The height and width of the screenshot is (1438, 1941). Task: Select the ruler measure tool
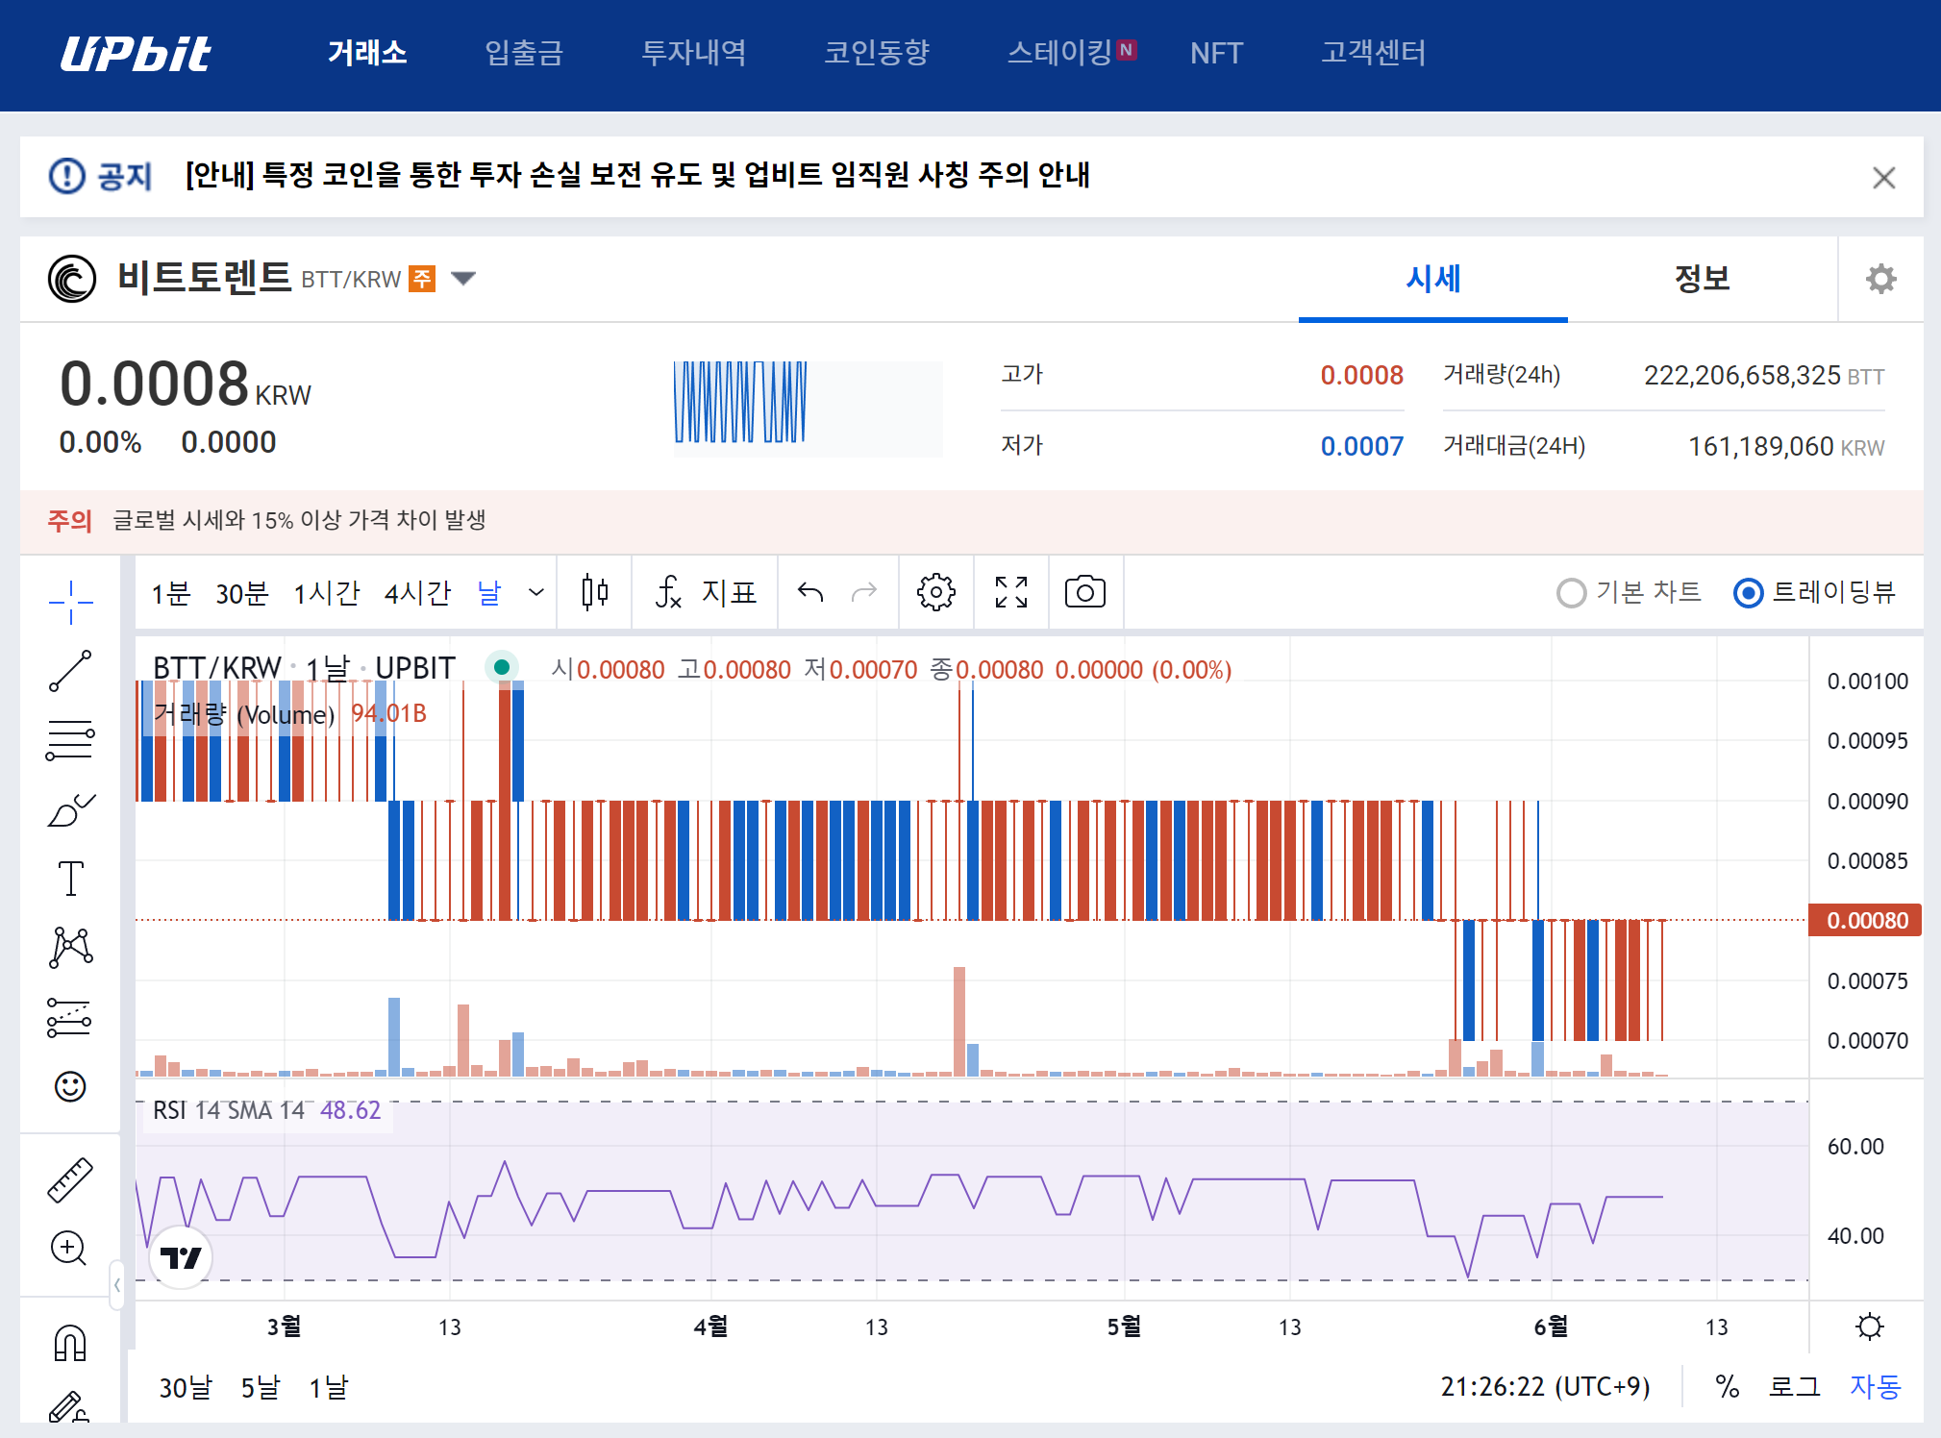coord(70,1179)
